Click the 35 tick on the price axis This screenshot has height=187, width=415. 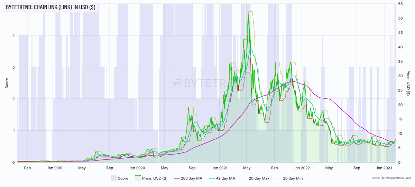[x=400, y=61]
